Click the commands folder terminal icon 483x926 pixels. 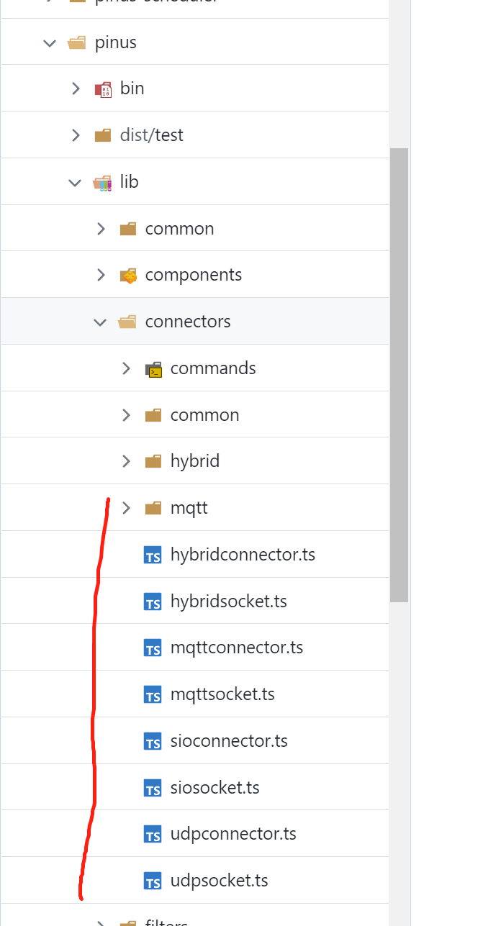154,368
